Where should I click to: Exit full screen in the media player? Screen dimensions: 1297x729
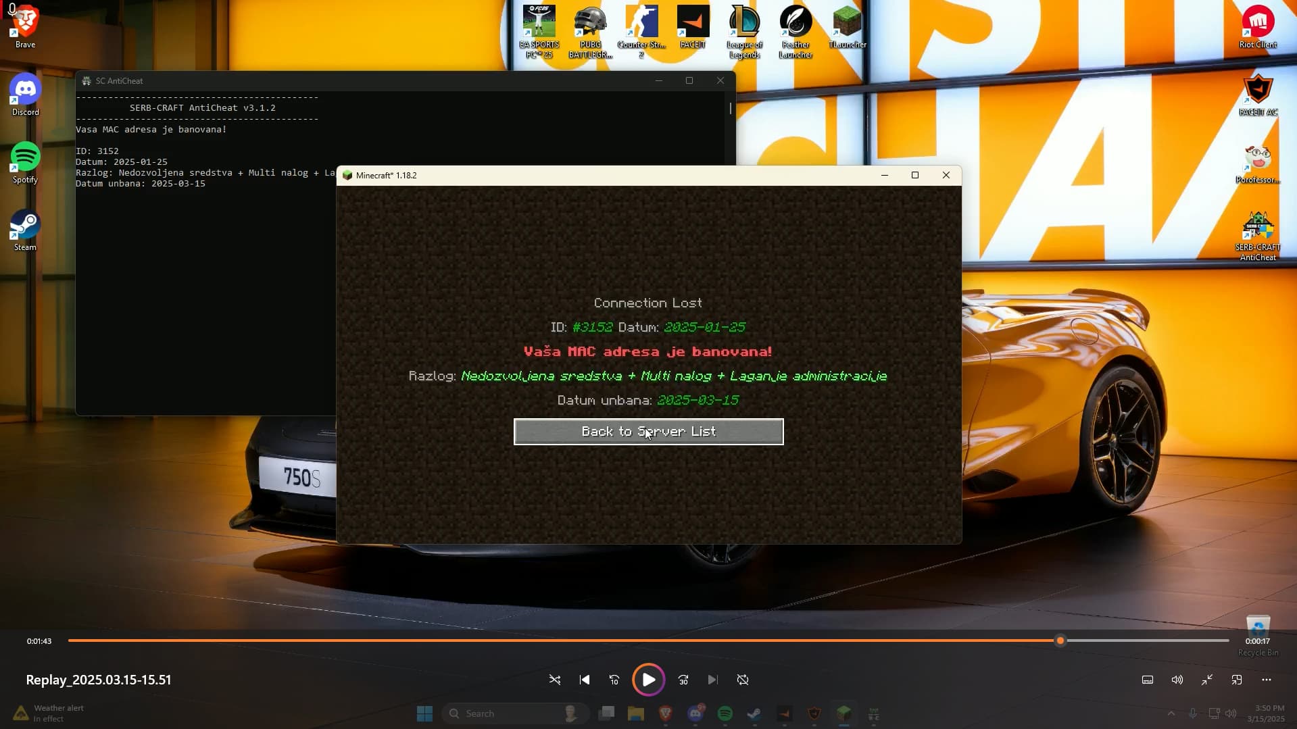(1207, 680)
